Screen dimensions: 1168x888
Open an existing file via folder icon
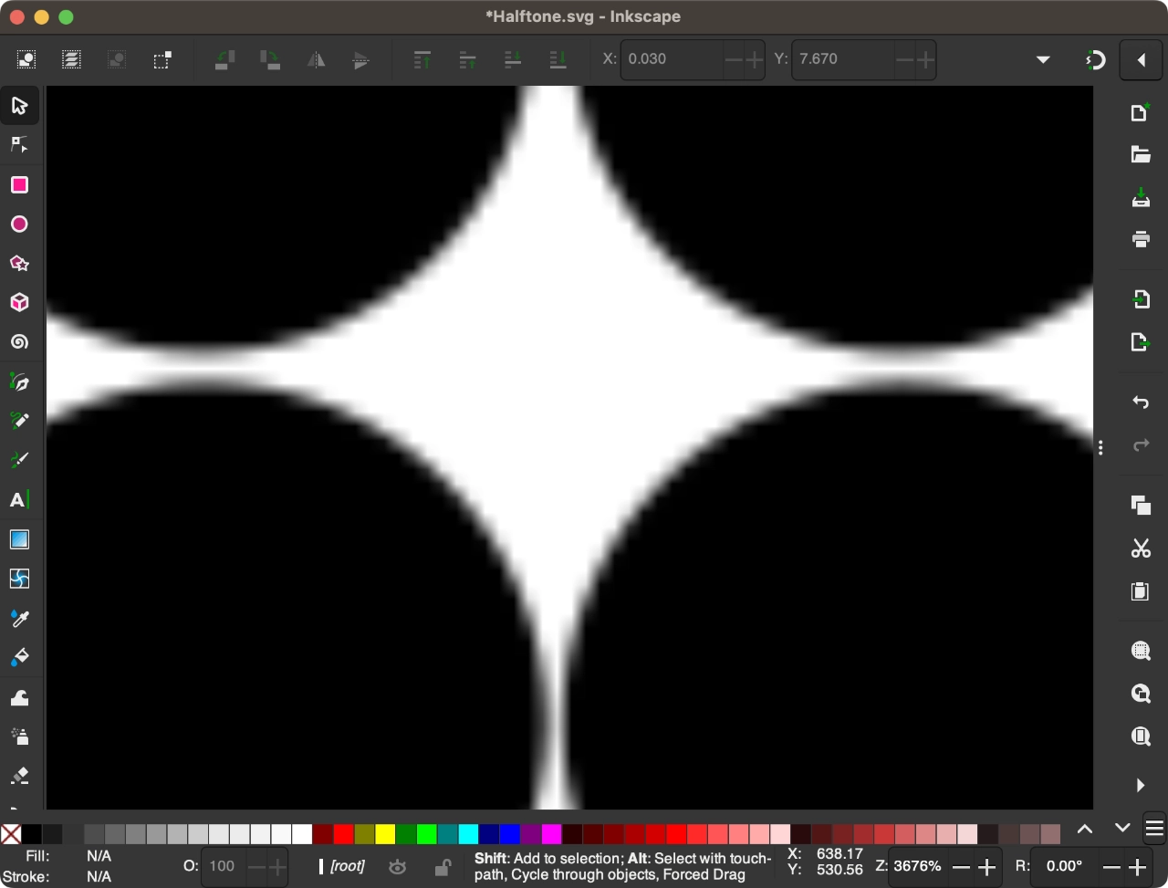point(1141,154)
